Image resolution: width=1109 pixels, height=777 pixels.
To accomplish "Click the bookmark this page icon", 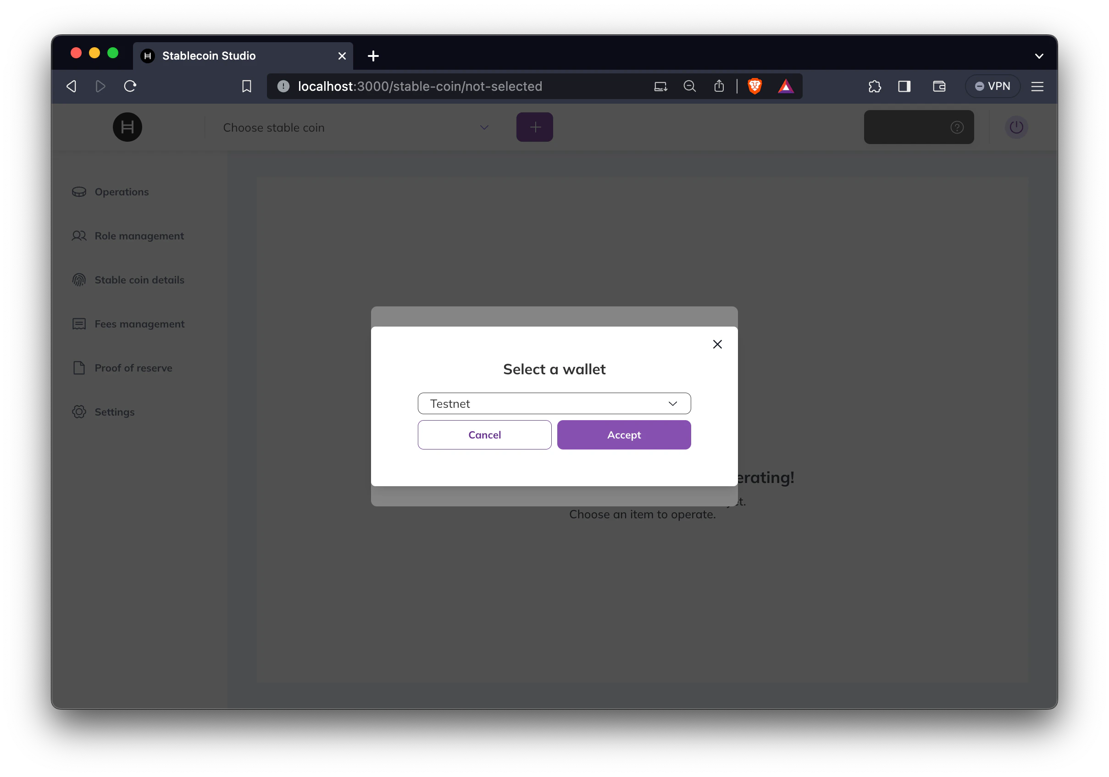I will click(x=247, y=86).
